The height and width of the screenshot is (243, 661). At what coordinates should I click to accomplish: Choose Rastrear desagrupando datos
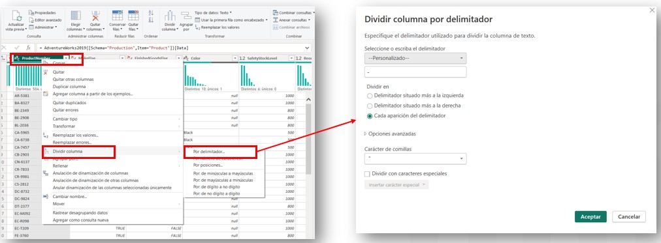pos(81,213)
